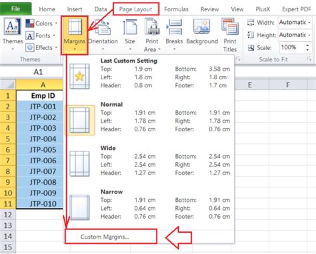Switch to the Insert tab
The image size is (316, 254).
point(75,9)
